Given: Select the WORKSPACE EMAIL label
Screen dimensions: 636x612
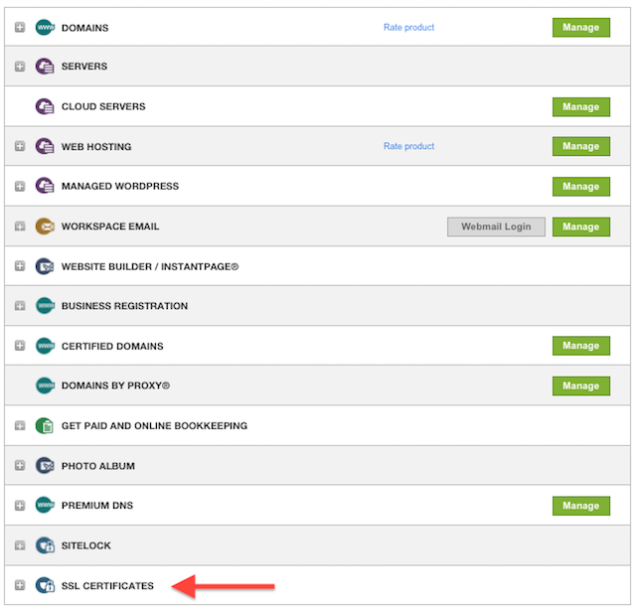Looking at the screenshot, I should pyautogui.click(x=110, y=226).
